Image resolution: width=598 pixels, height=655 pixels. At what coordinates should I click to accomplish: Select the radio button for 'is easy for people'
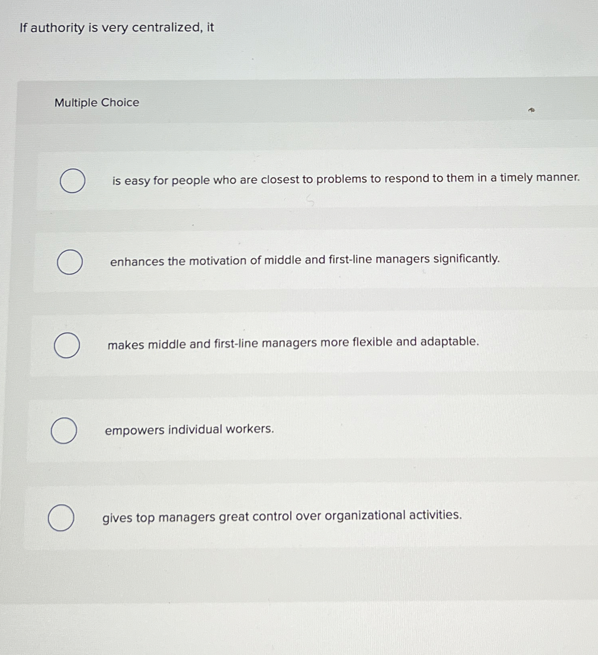click(x=72, y=181)
